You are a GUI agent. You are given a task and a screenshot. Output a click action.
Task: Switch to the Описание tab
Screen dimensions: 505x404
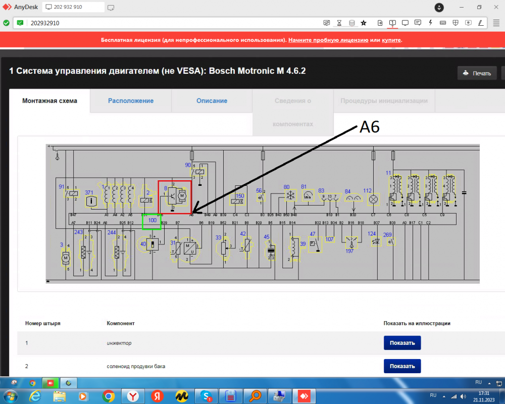[212, 100]
